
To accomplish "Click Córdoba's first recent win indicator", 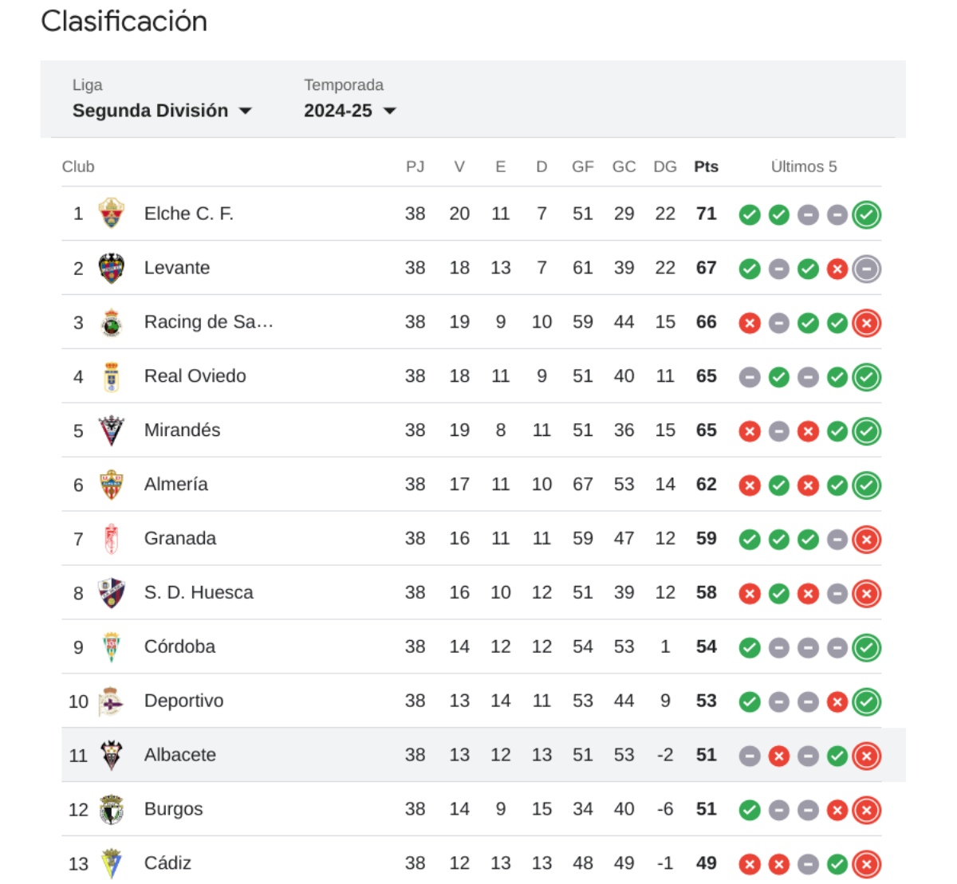I will 750,648.
